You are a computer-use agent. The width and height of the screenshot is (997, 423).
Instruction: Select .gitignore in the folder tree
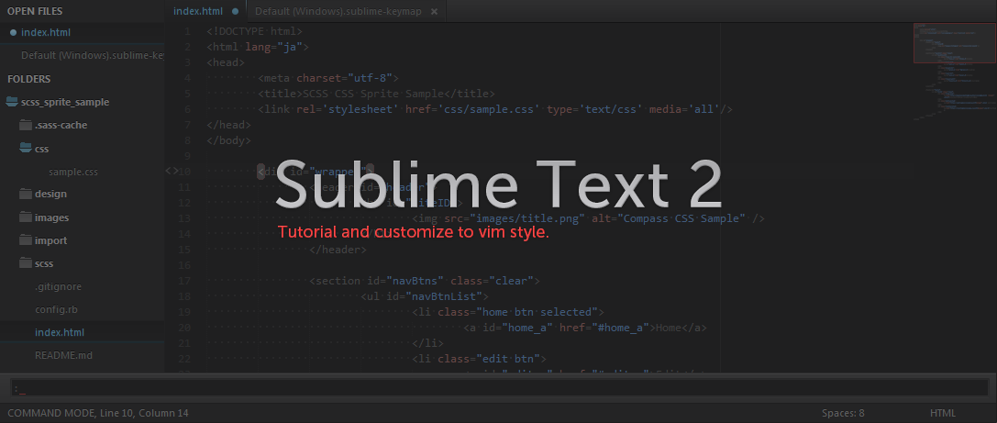58,286
